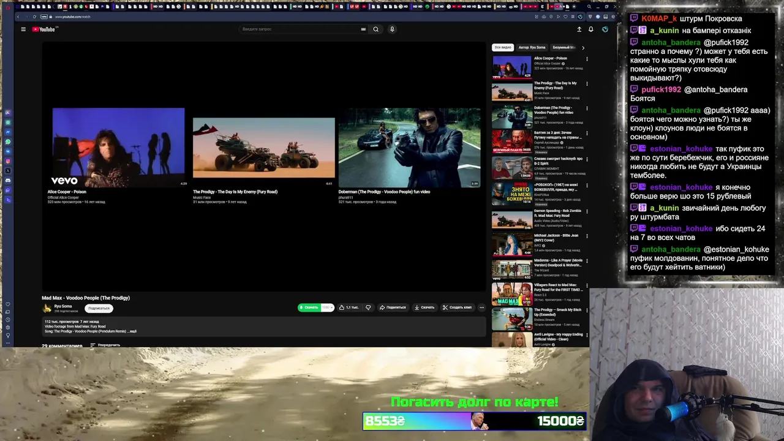Open sidebar Smack My Bitch Up video
784x441 pixels.
pos(512,318)
